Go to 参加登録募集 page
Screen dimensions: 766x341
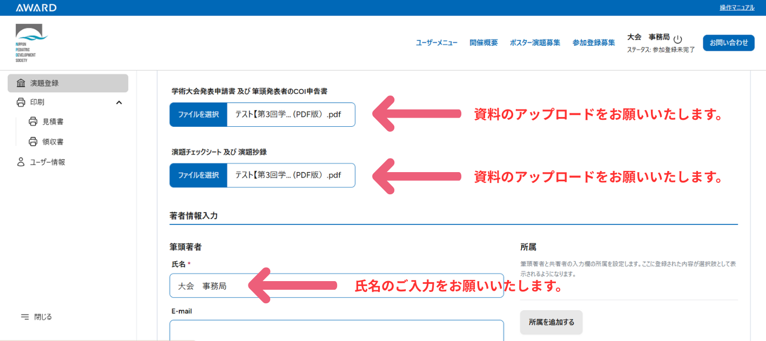(594, 43)
